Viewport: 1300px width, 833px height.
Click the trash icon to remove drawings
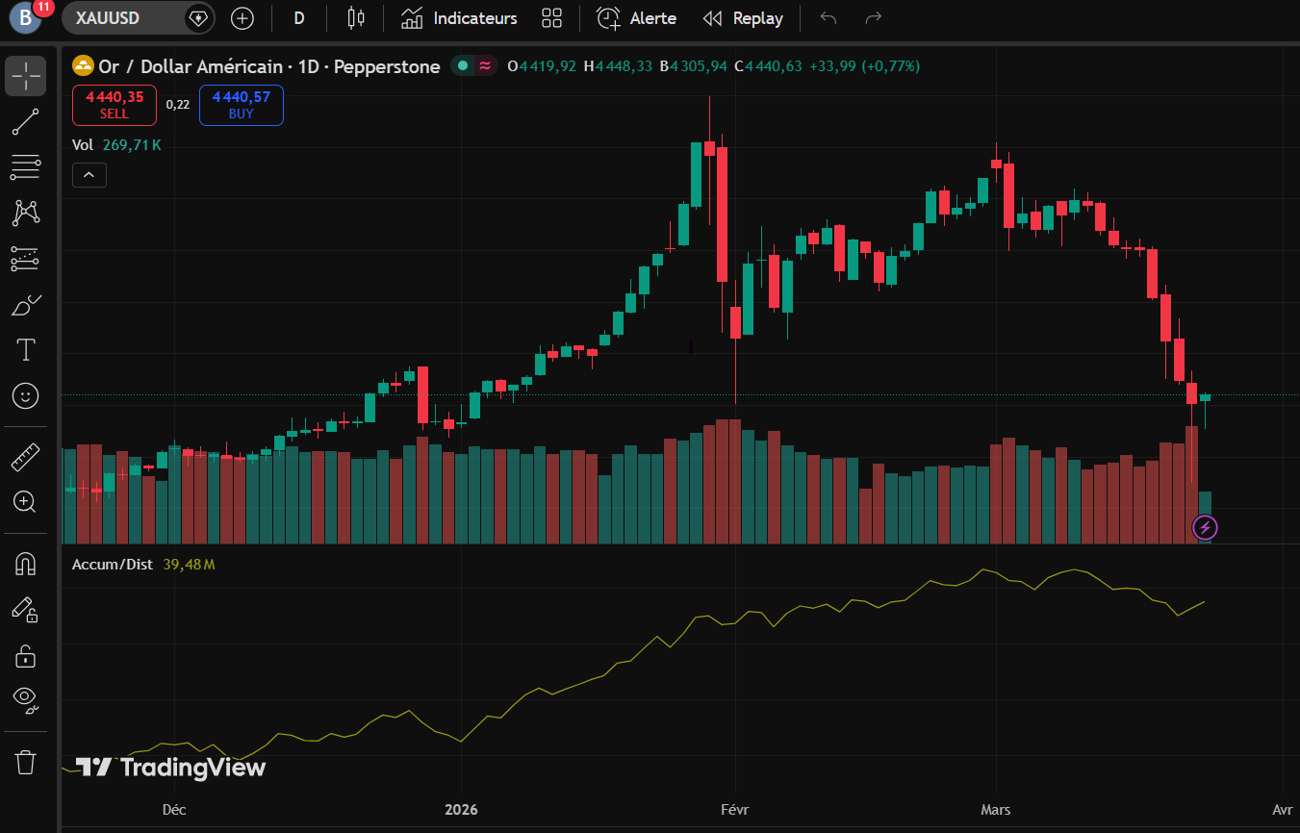[25, 763]
